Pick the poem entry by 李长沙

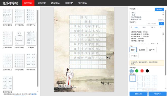click(x=139, y=32)
